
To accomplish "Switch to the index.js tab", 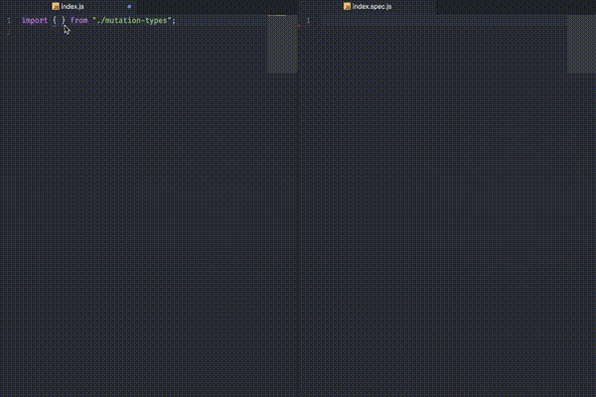I will pyautogui.click(x=69, y=7).
